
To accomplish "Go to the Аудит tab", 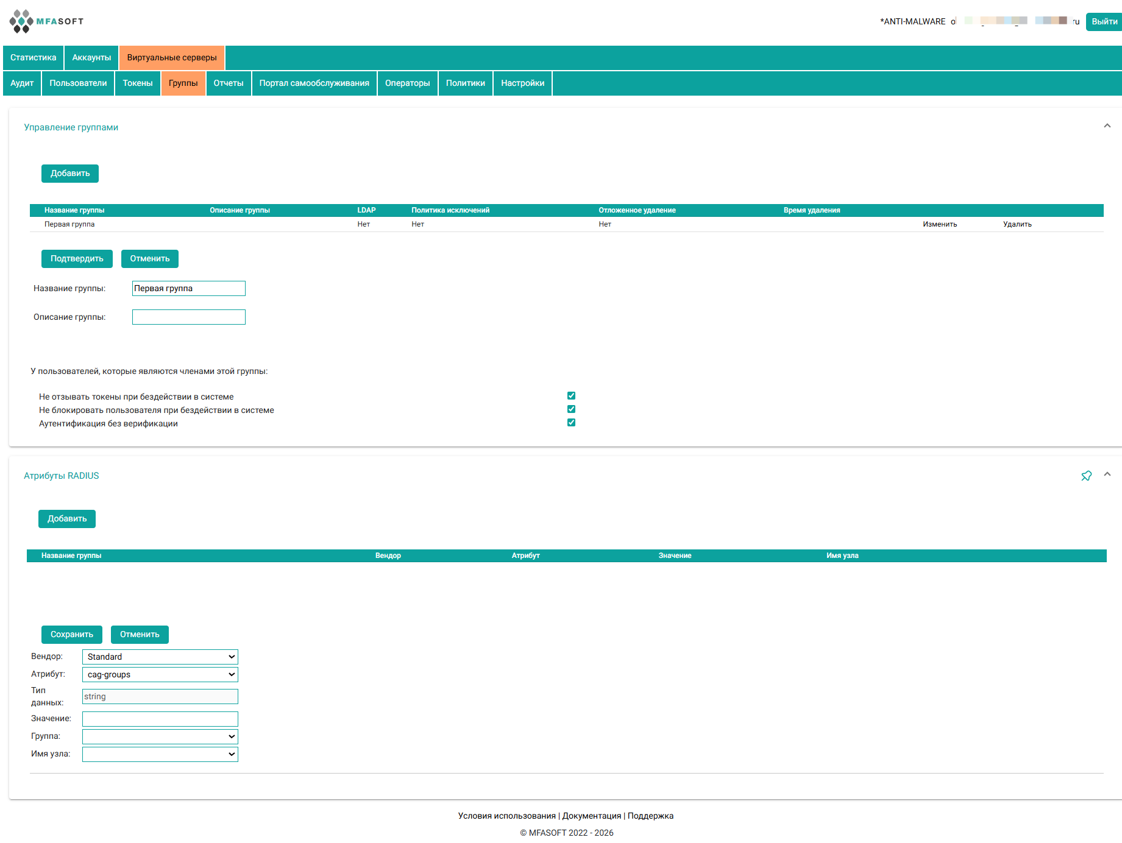I will click(22, 83).
